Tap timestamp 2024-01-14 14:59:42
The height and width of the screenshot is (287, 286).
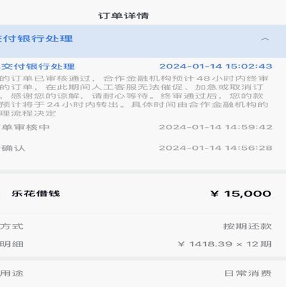(x=216, y=127)
